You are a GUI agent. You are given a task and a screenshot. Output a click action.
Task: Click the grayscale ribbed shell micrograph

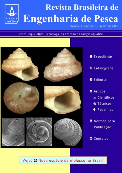68,132
